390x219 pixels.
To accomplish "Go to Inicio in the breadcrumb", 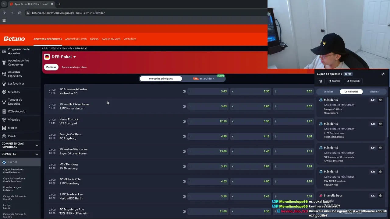I will (x=45, y=48).
